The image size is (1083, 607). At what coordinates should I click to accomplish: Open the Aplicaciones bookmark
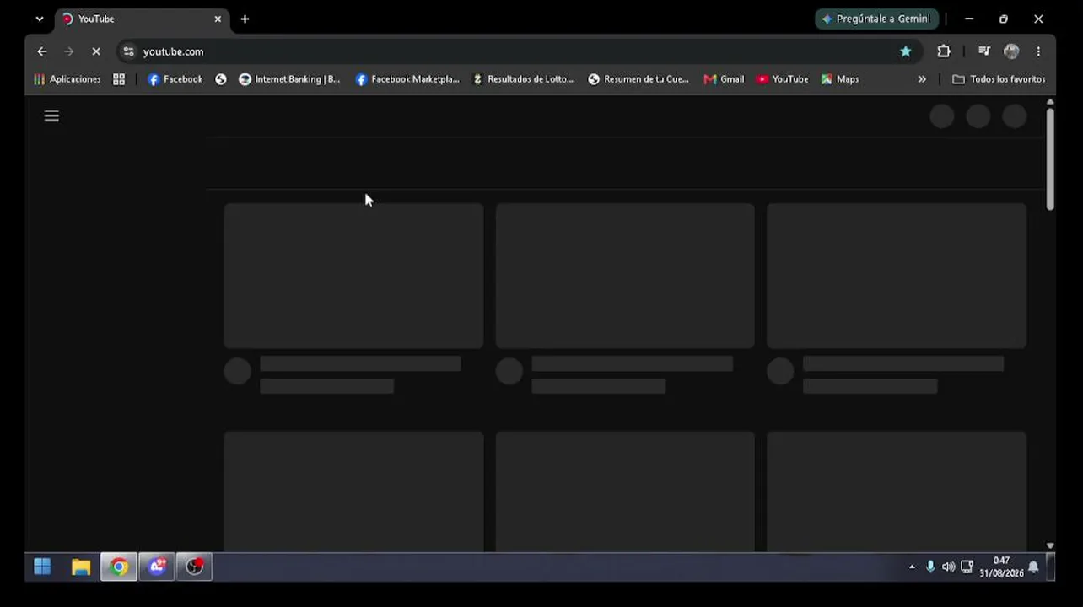click(67, 79)
